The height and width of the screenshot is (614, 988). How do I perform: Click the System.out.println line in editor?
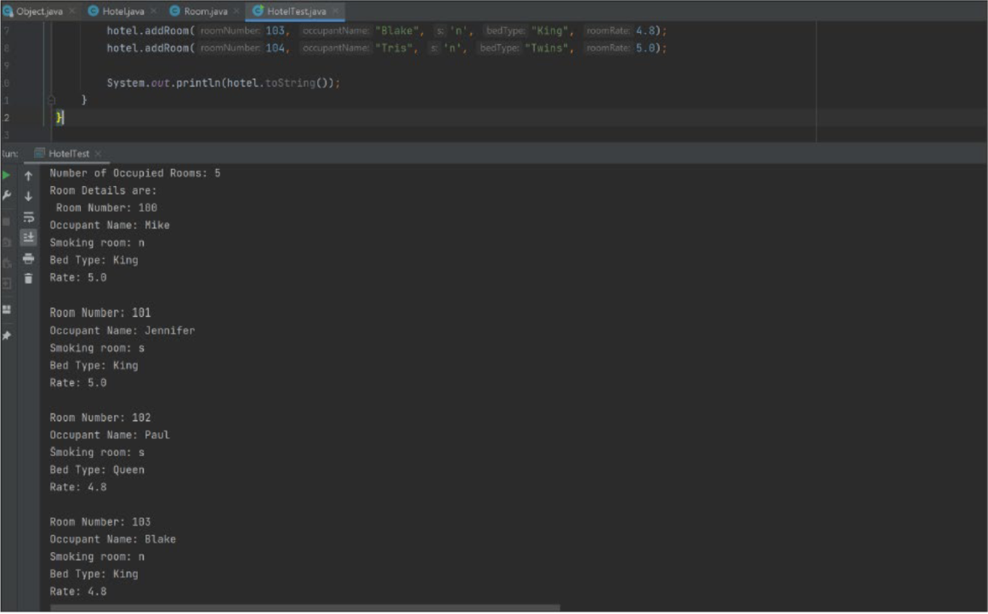(223, 82)
